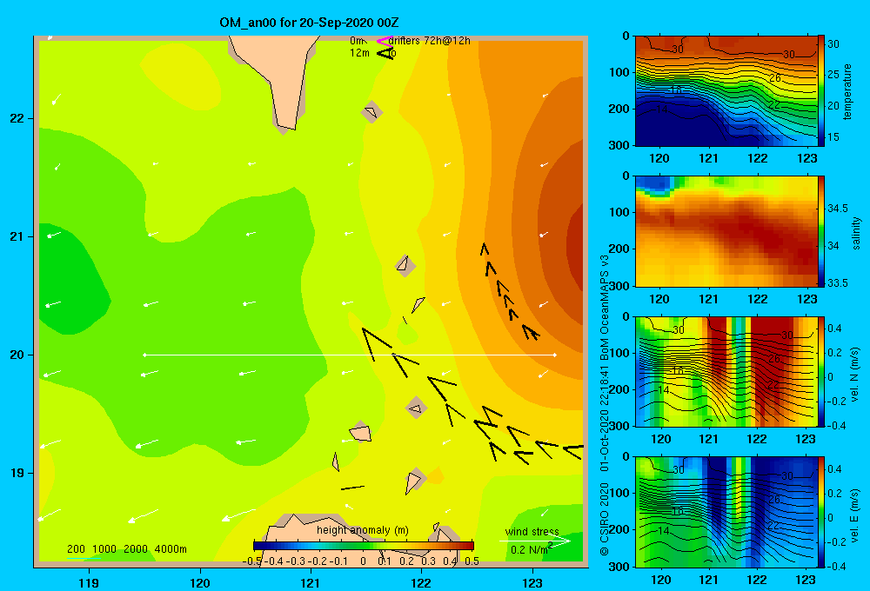The width and height of the screenshot is (870, 591).
Task: Click latitude label 19 on main map
Action: [17, 473]
